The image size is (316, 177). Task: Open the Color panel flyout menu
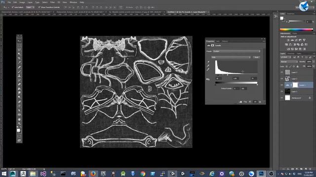pyautogui.click(x=314, y=14)
